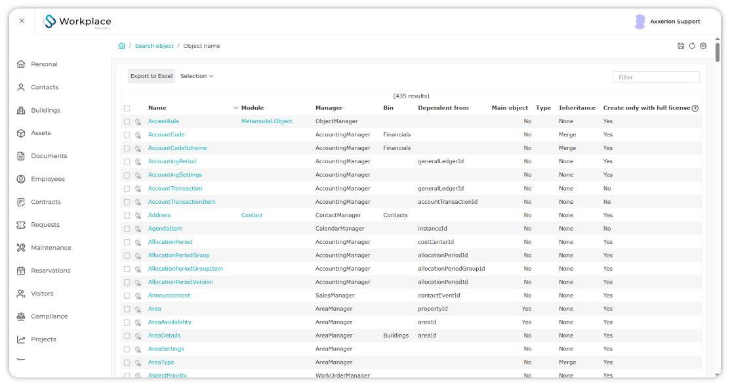Open details magnifier for AccountCode row
The height and width of the screenshot is (386, 730).
point(138,136)
